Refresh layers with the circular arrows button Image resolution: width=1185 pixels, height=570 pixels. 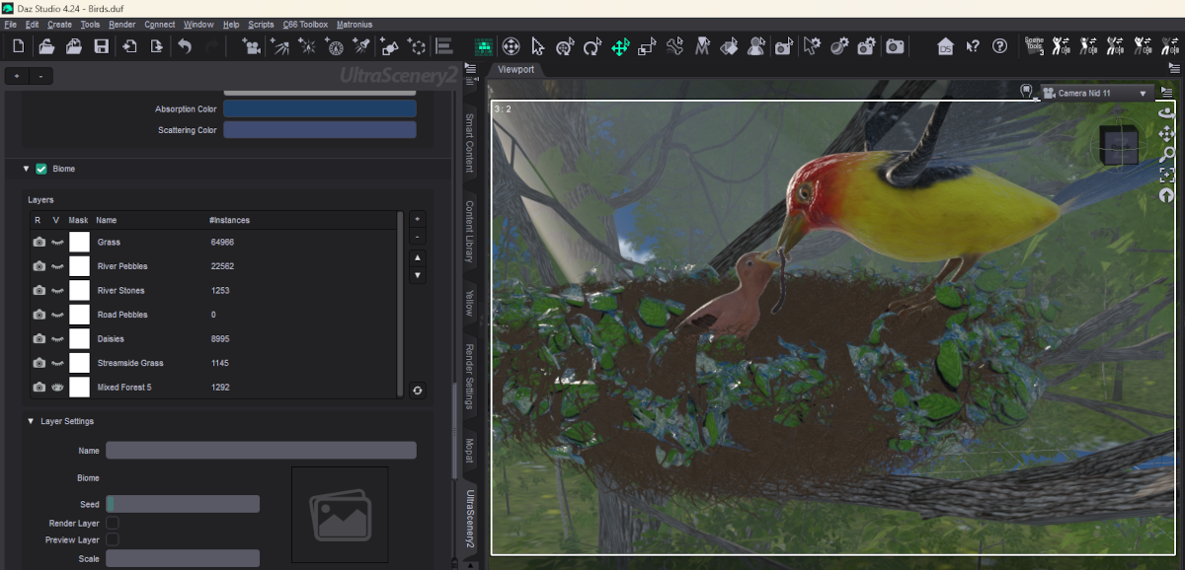[418, 391]
